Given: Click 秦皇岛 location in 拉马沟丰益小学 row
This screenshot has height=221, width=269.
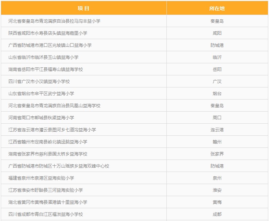Looking at the screenshot, I should pyautogui.click(x=217, y=21).
